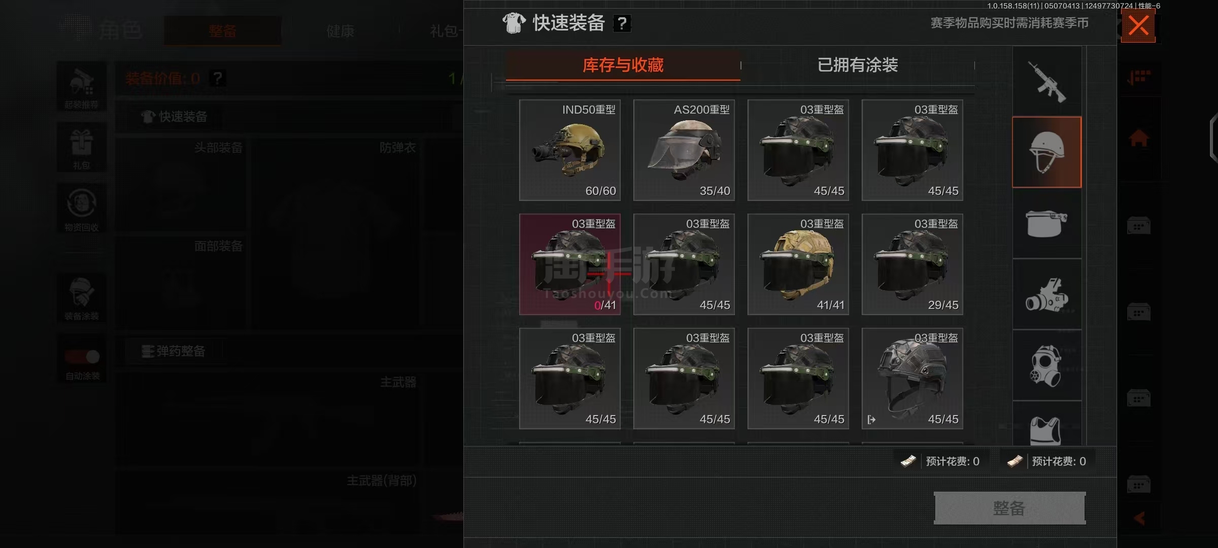
Task: Select the 03重型盔 with 29/45 durability
Action: click(x=912, y=264)
